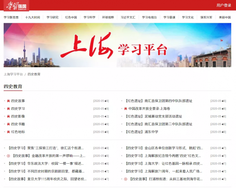Click the 用户登录 login link

(x=224, y=5)
